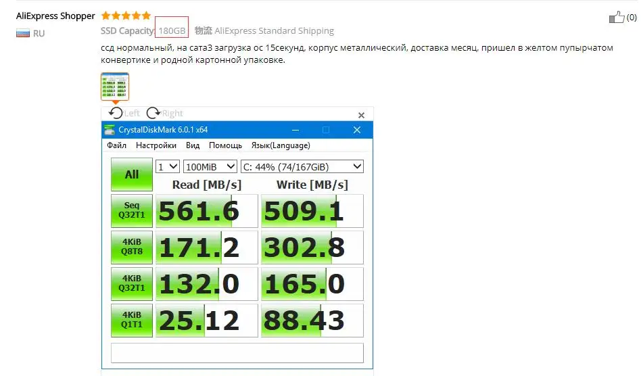
Task: Click the 88.43 write result
Action: [x=312, y=321]
